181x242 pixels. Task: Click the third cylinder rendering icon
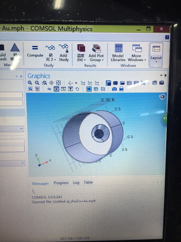(x=122, y=83)
